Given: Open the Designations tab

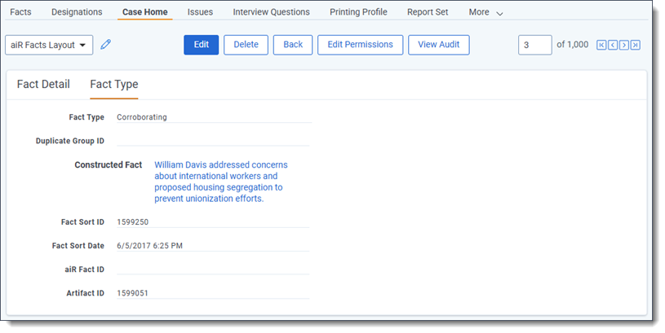Looking at the screenshot, I should 77,12.
